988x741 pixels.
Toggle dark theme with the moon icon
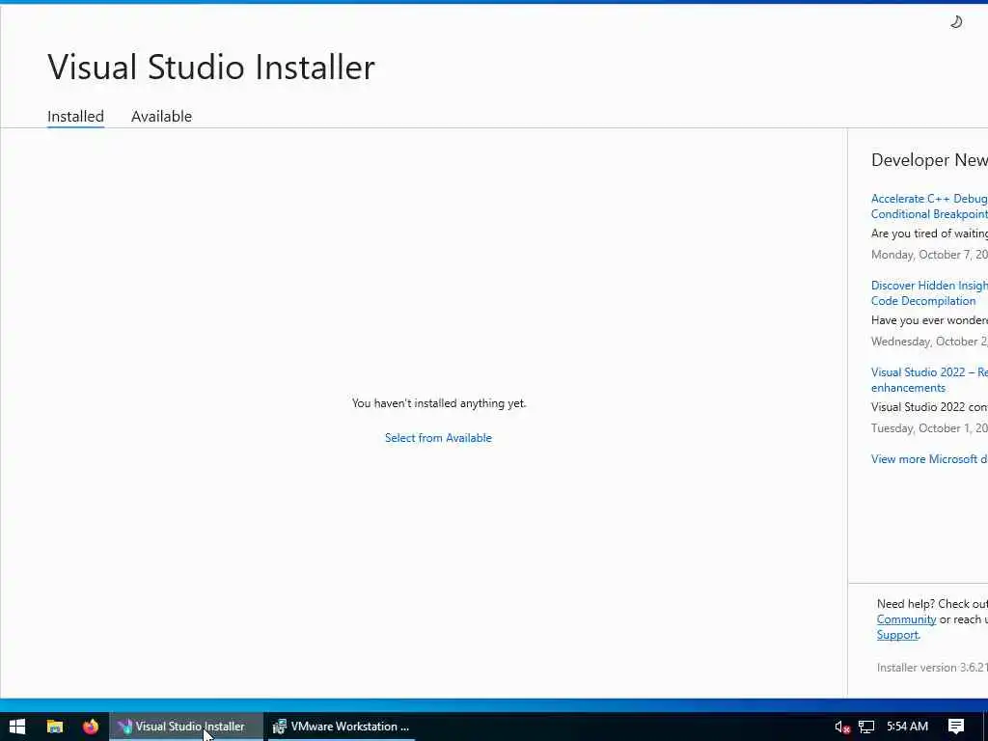point(956,22)
